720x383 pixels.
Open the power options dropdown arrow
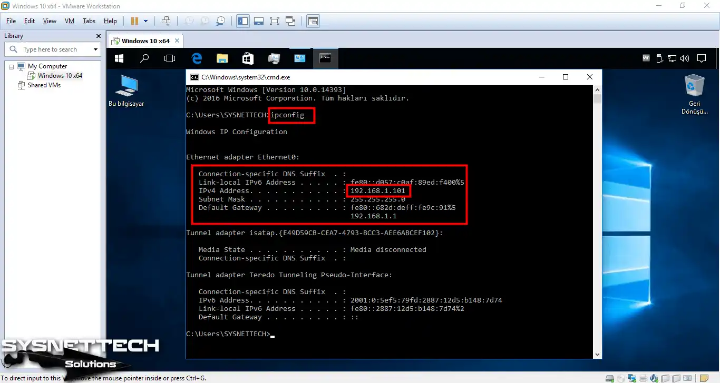click(x=146, y=21)
